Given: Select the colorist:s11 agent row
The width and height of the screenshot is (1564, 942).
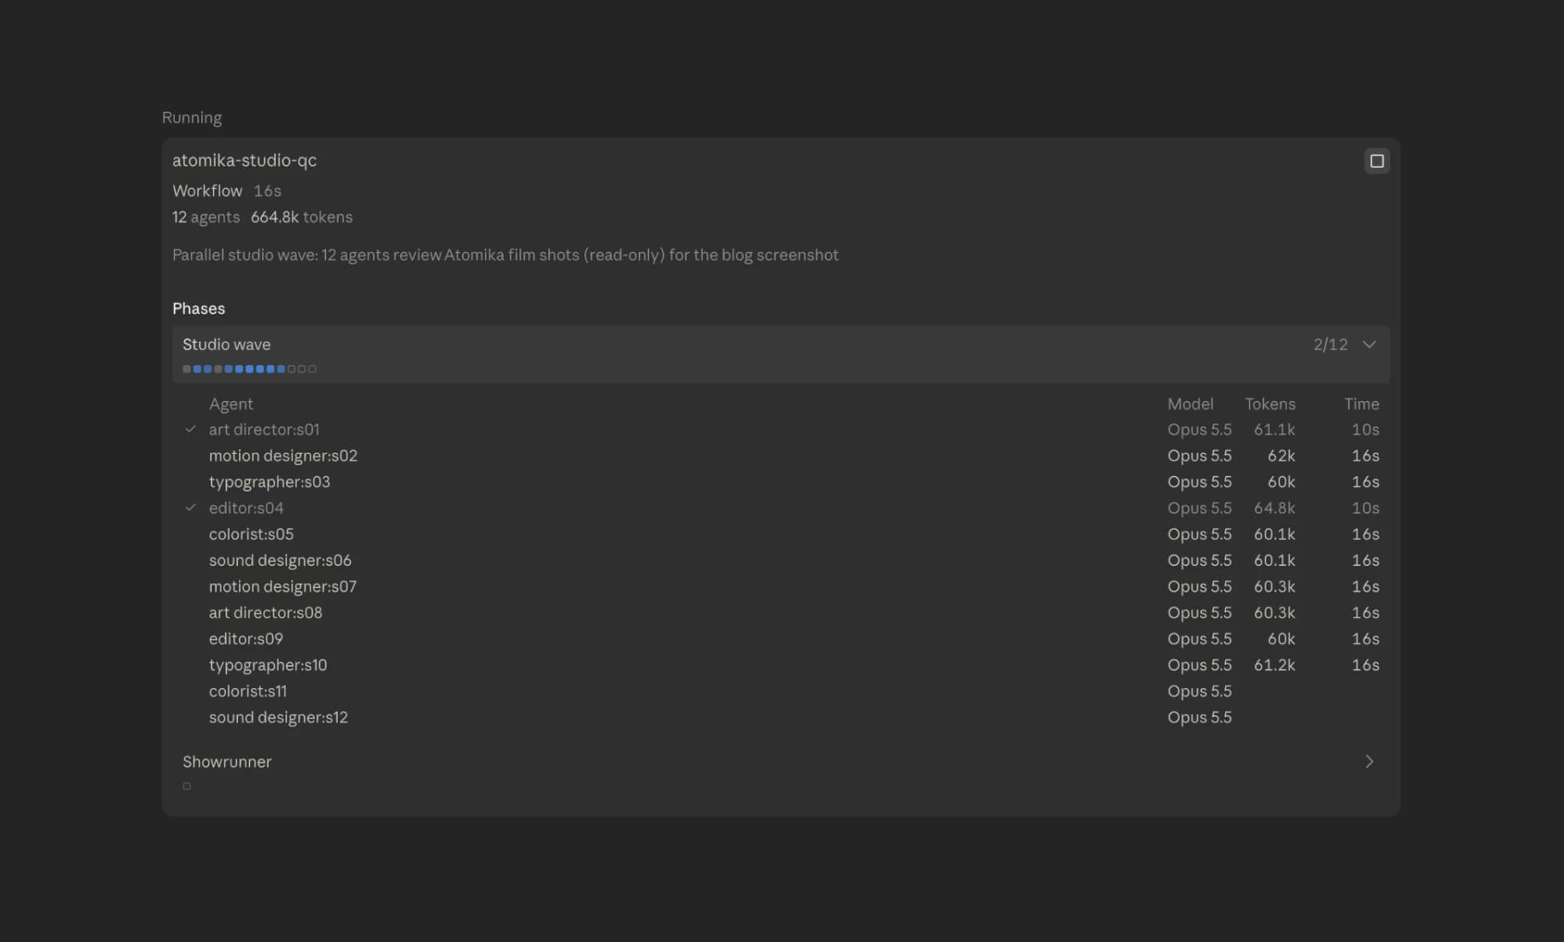Looking at the screenshot, I should click(781, 691).
